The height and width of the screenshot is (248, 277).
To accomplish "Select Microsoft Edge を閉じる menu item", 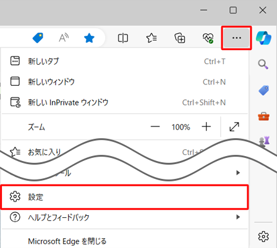I will (125, 241).
